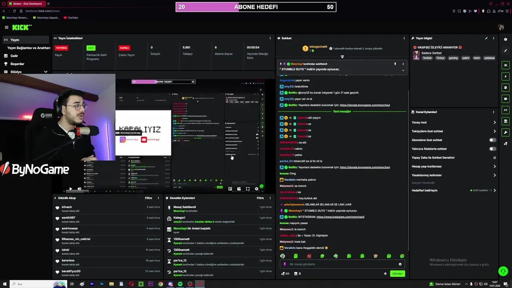Click the three-circles icon at sidebar bottom

tap(506, 144)
